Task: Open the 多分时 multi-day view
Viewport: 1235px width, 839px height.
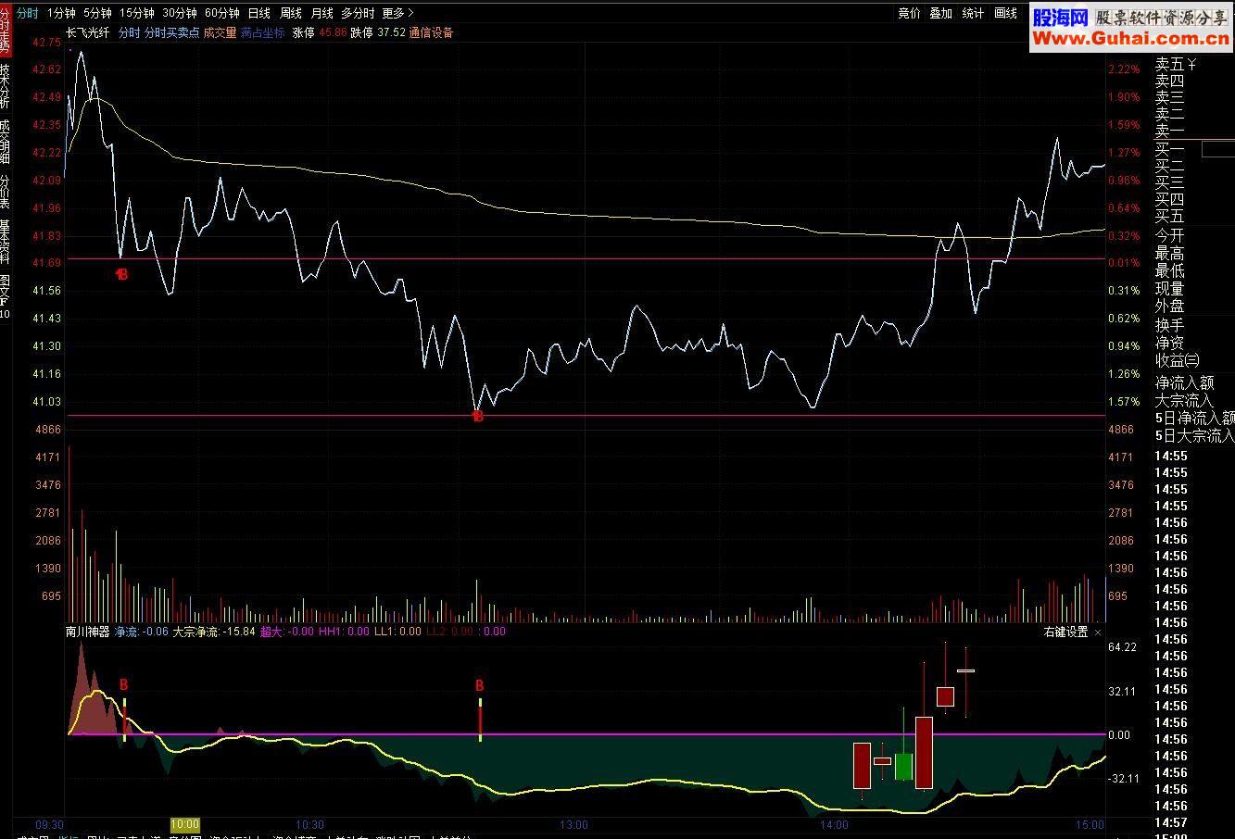Action: pyautogui.click(x=358, y=13)
